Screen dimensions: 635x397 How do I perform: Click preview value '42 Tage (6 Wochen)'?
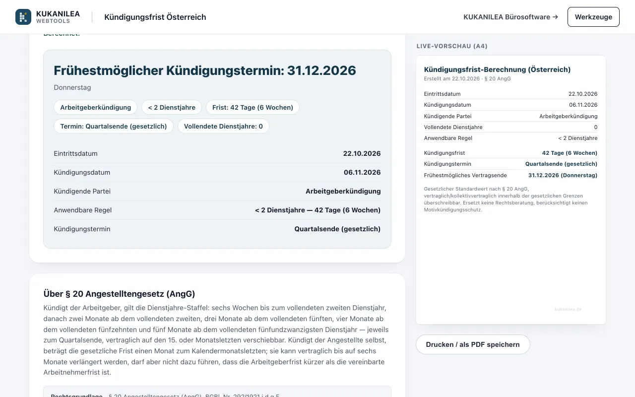click(570, 153)
